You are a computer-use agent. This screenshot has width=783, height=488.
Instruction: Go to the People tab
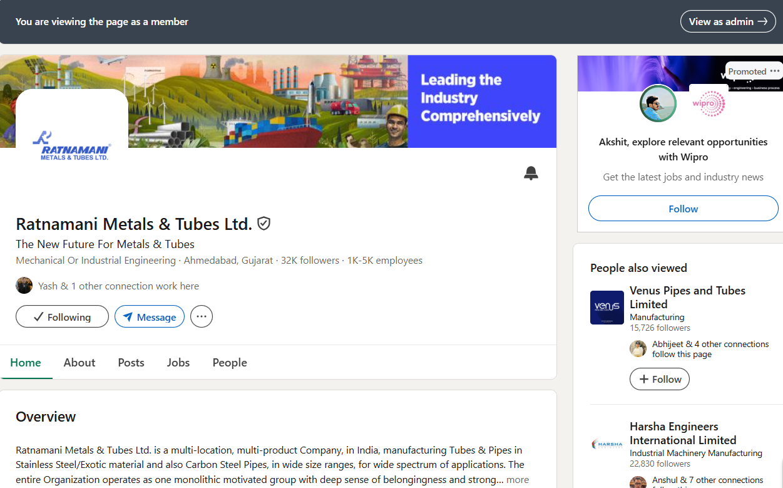pos(230,363)
